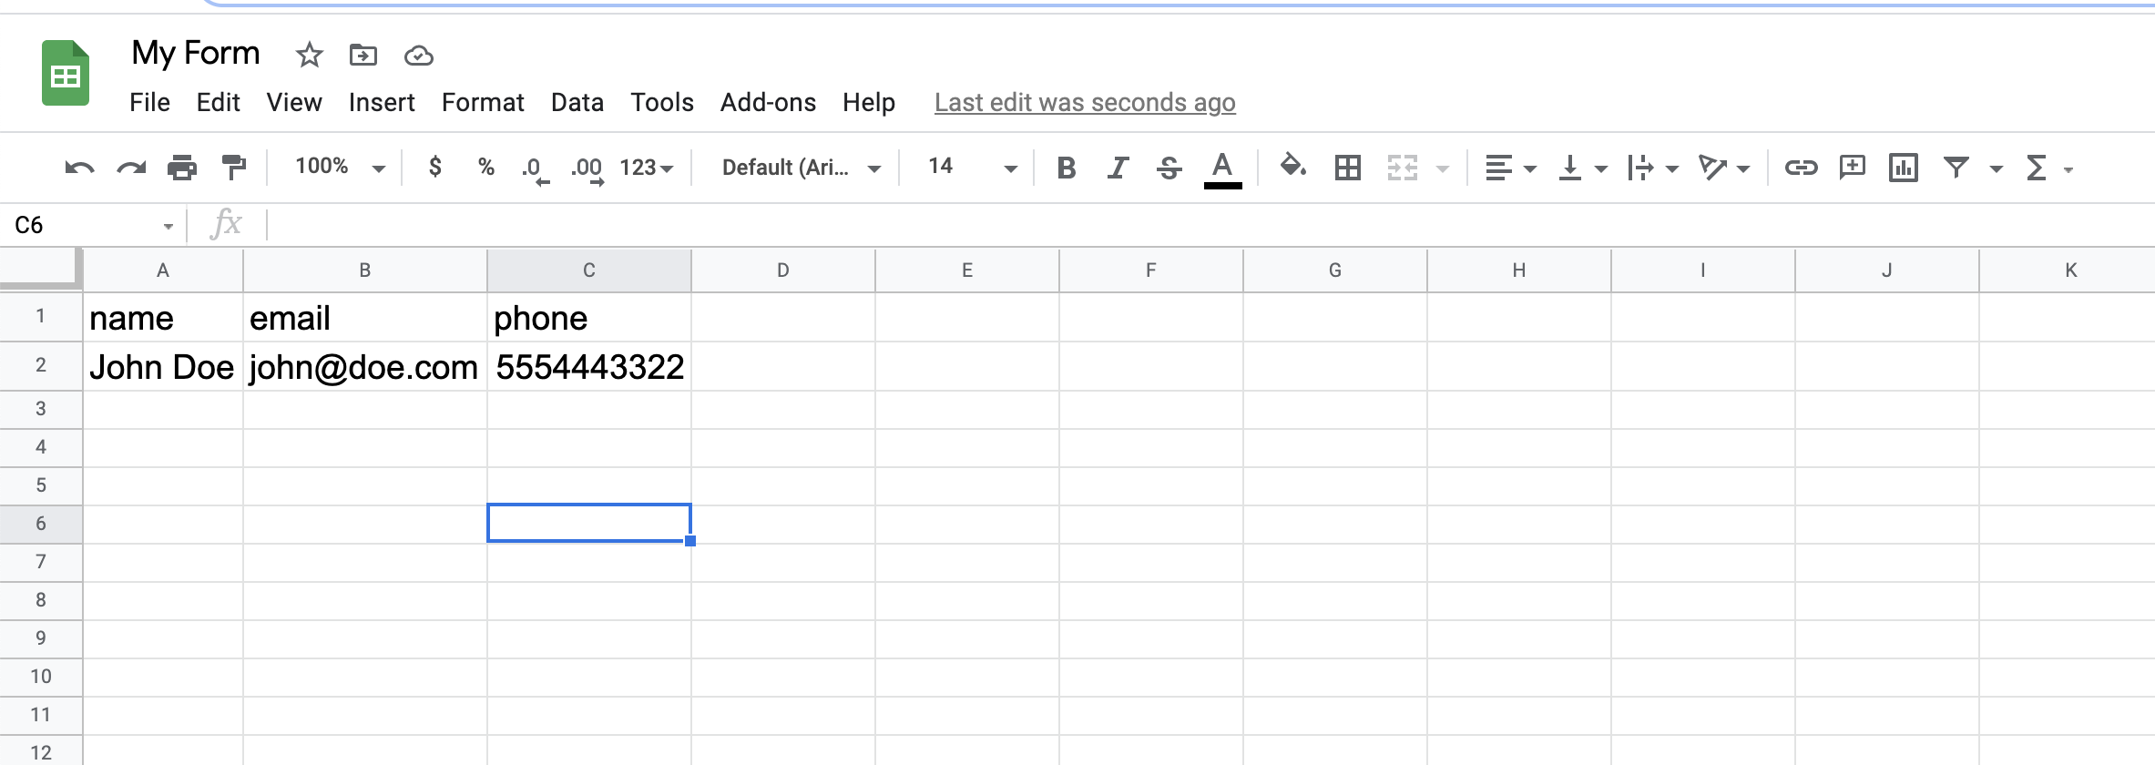Click the select-all corner box
Screen dimensions: 2155x765
click(41, 270)
